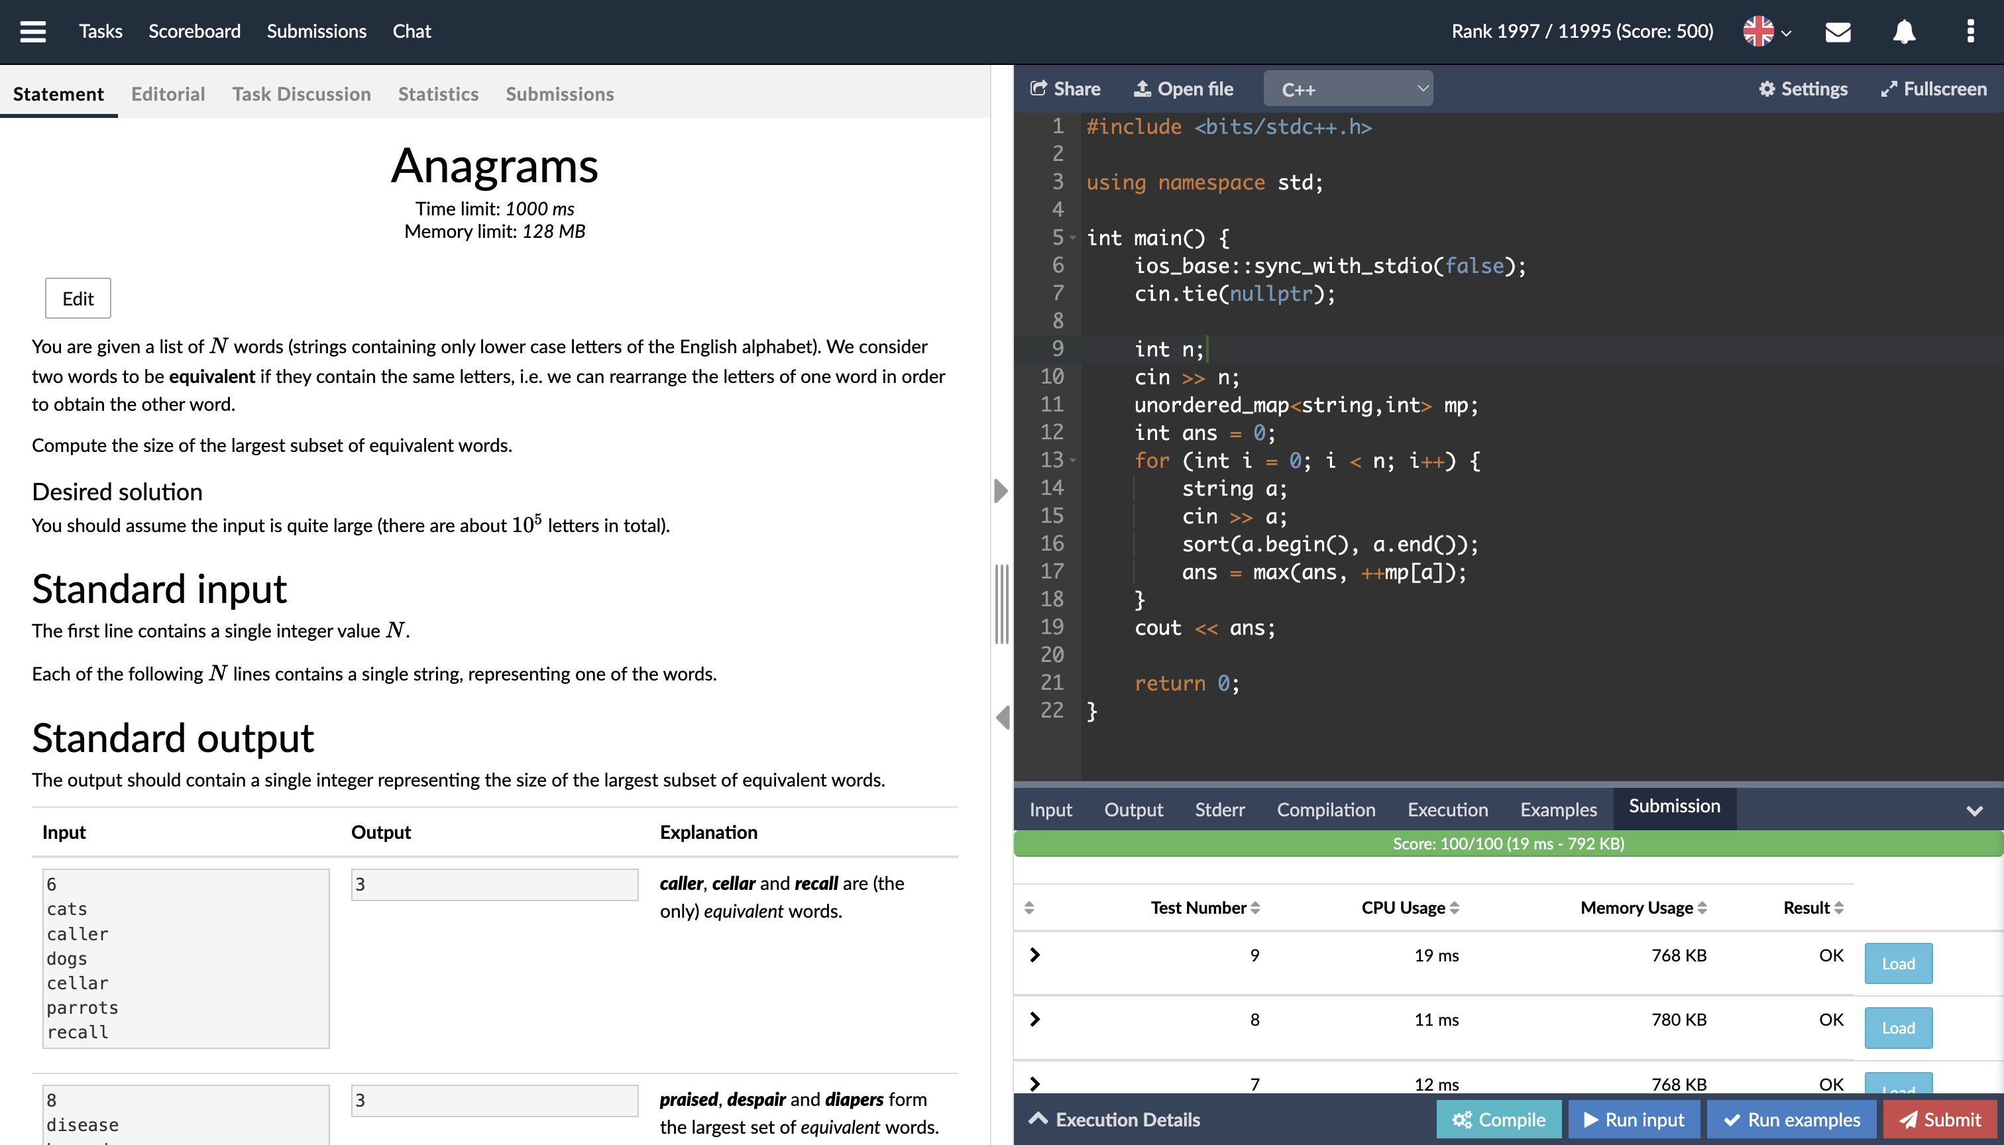
Task: Expand test number 8 row
Action: pos(1034,1019)
